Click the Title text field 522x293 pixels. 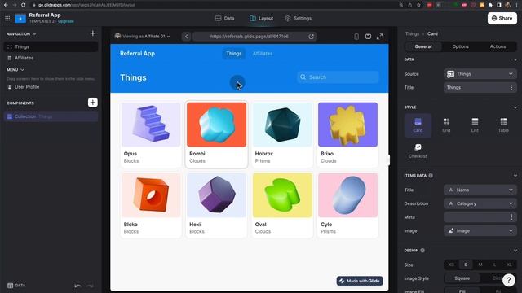tap(476, 87)
